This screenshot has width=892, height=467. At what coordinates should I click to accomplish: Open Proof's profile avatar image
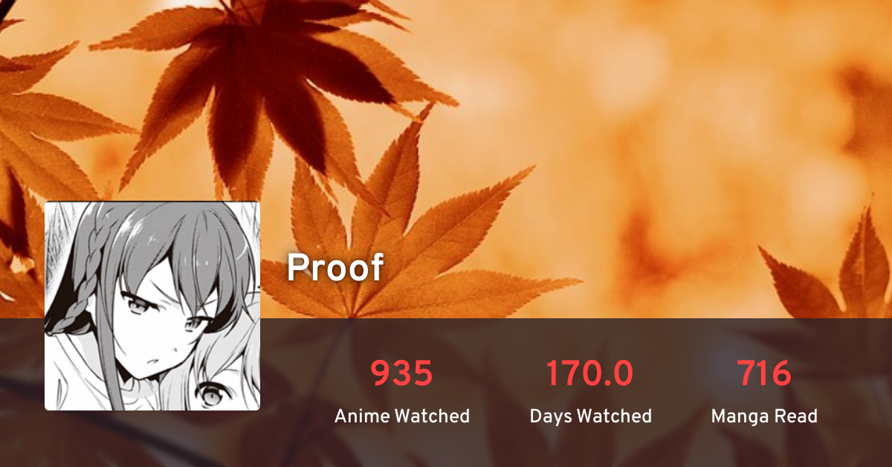[x=152, y=306]
